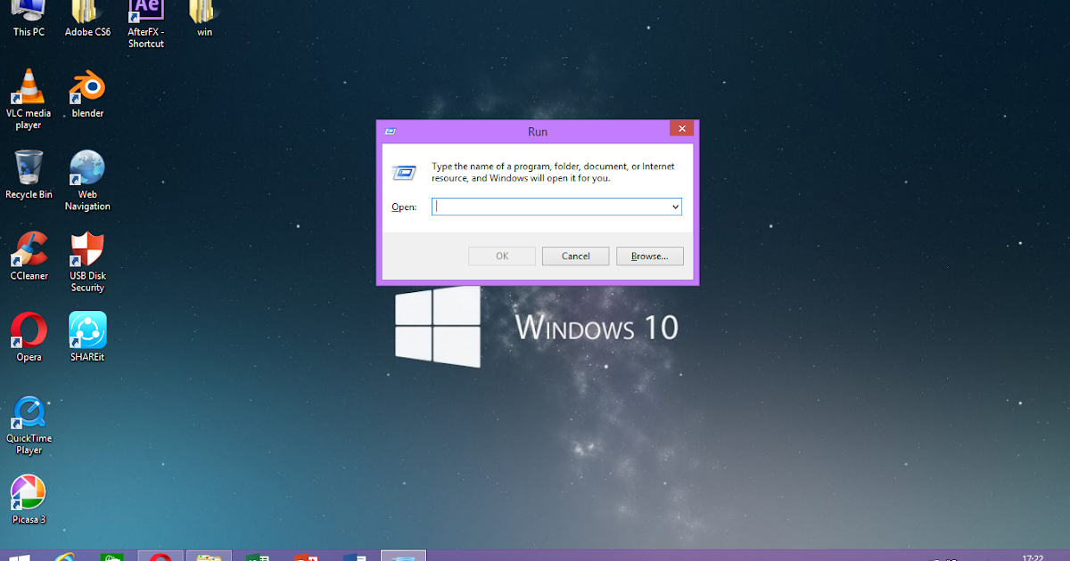1070x561 pixels.
Task: Open the VLC media player shortcut
Action: pos(29,98)
